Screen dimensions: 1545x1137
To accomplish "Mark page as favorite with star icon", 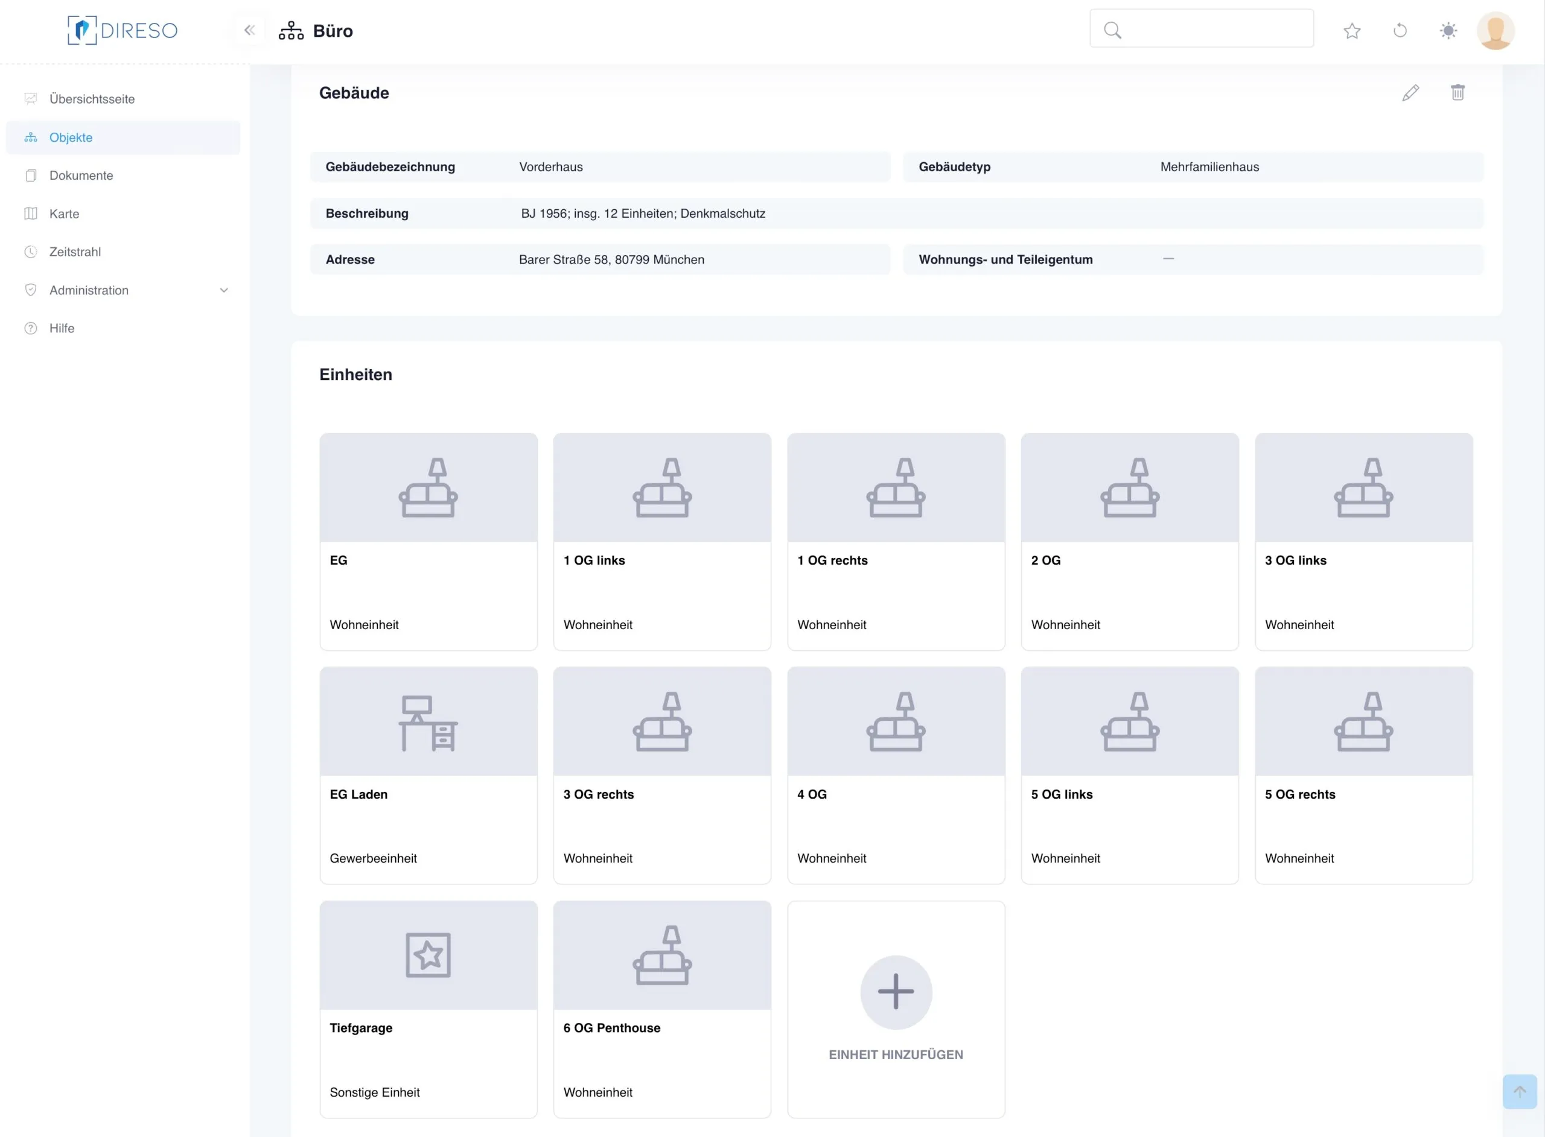I will 1352,31.
